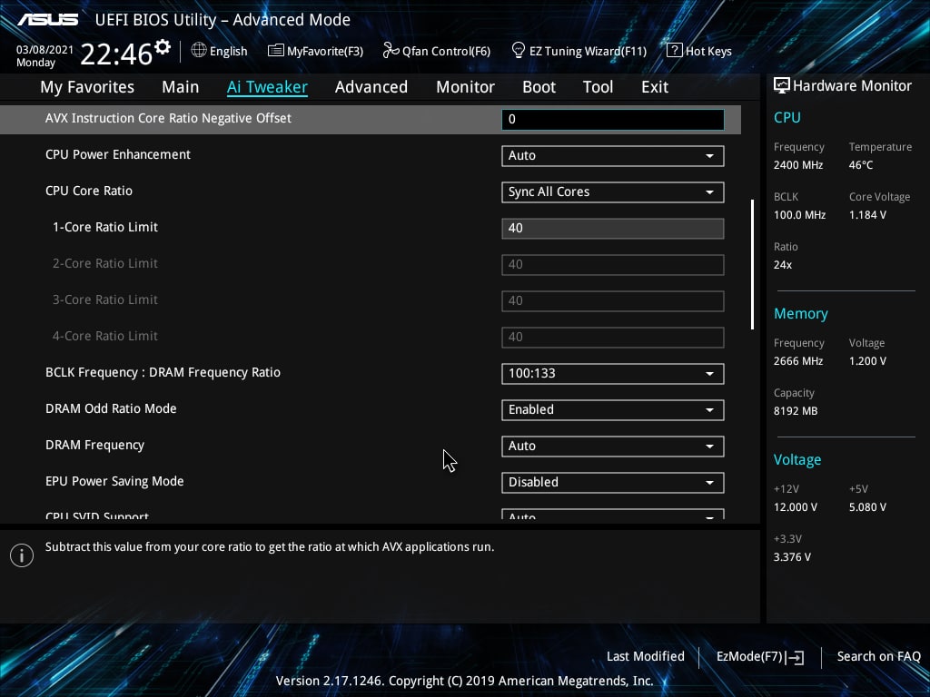The width and height of the screenshot is (930, 697).
Task: Open DRAM Odd Ratio Mode dropdown
Action: (x=612, y=409)
